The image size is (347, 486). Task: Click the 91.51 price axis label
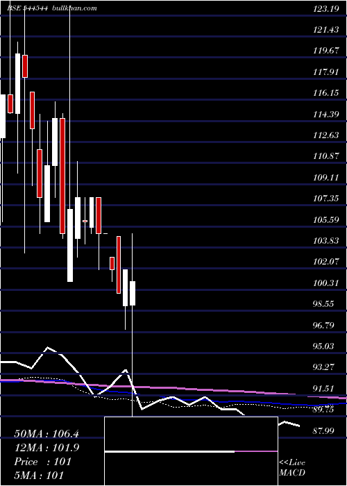click(x=323, y=388)
